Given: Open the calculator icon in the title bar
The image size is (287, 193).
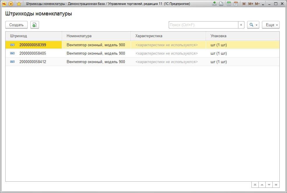Looking at the screenshot, I should (x=229, y=4).
